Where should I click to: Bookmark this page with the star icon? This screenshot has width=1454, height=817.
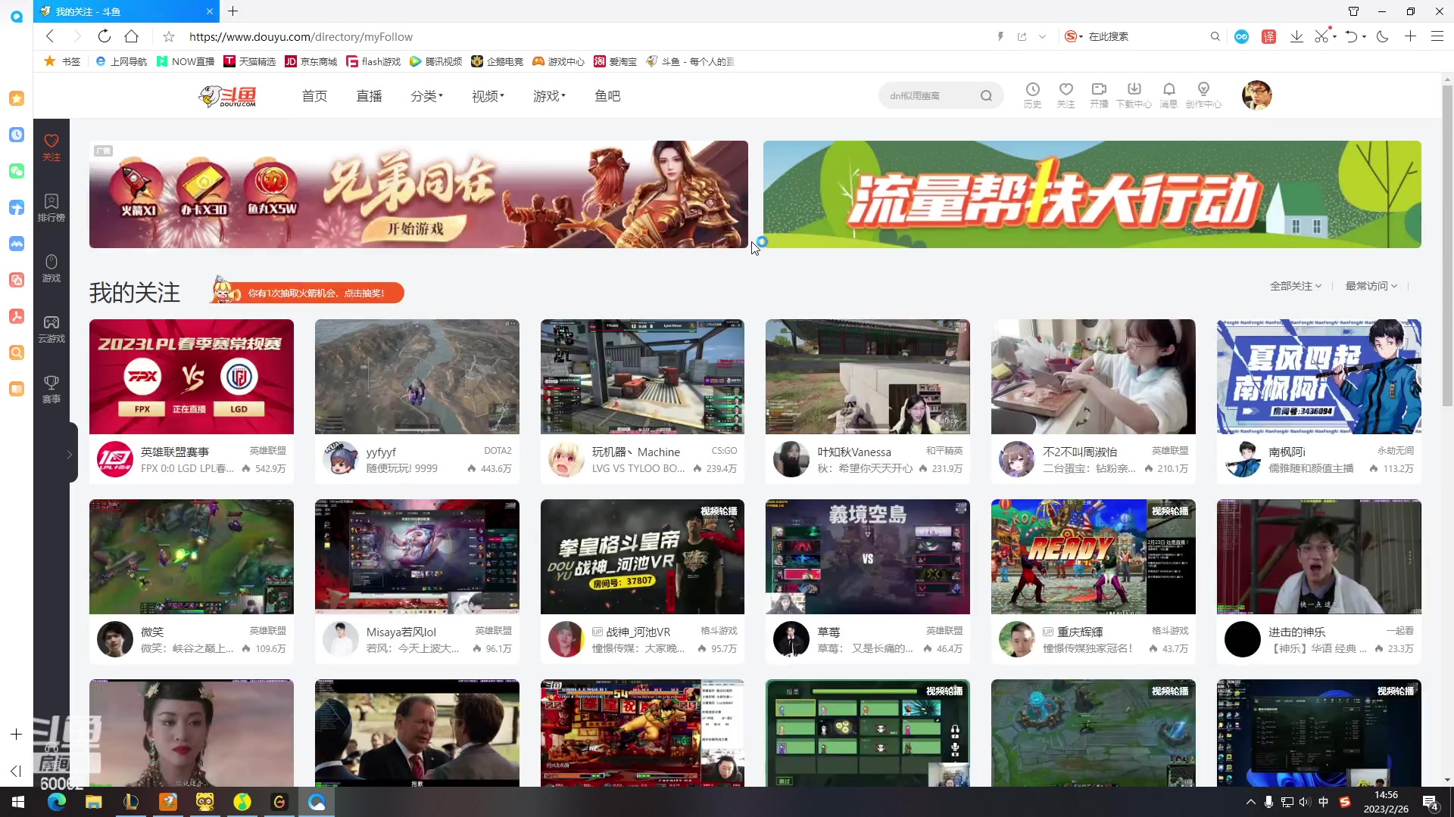pos(169,36)
